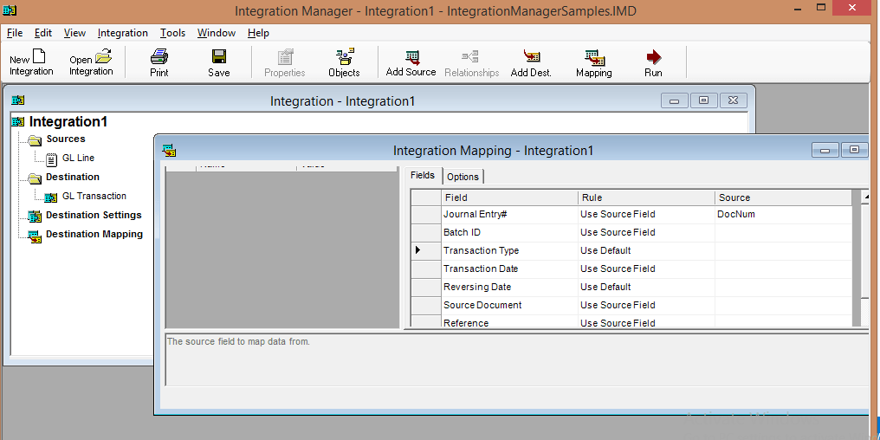This screenshot has width=880, height=440.
Task: Open the Integration menu
Action: click(x=123, y=33)
